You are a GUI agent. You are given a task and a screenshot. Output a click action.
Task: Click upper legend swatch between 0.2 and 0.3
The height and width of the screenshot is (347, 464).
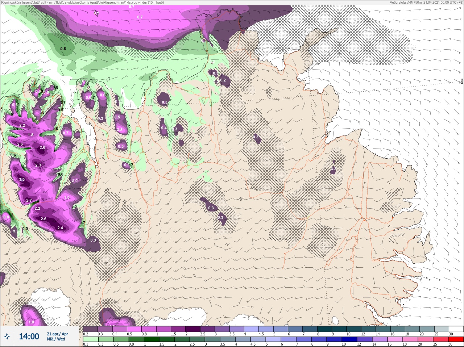[90, 329]
